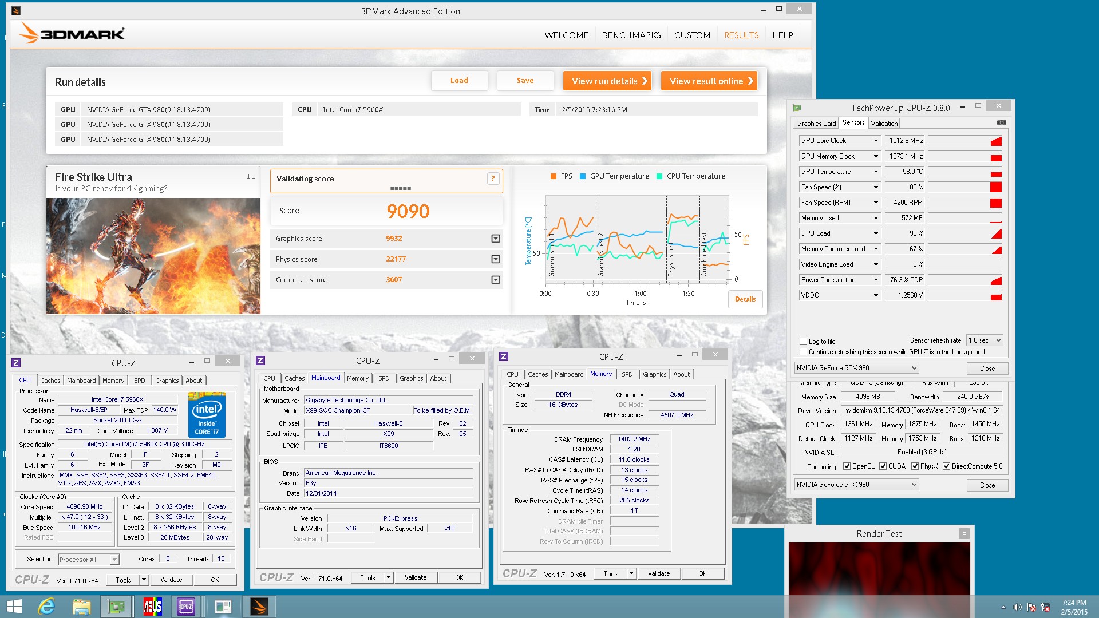This screenshot has height=618, width=1099.
Task: Click the Fire Strike Ultra preview image
Action: tap(153, 256)
